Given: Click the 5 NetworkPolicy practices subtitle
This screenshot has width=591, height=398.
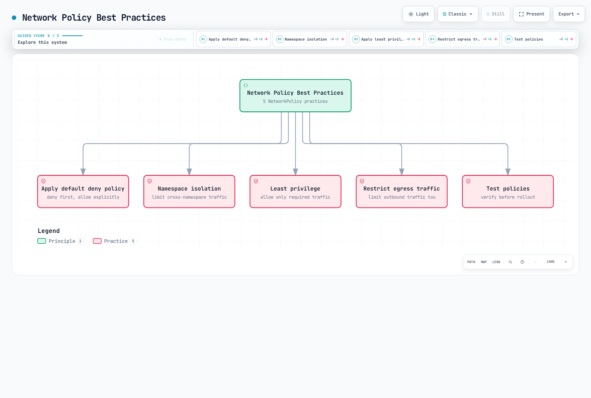Looking at the screenshot, I should point(295,101).
